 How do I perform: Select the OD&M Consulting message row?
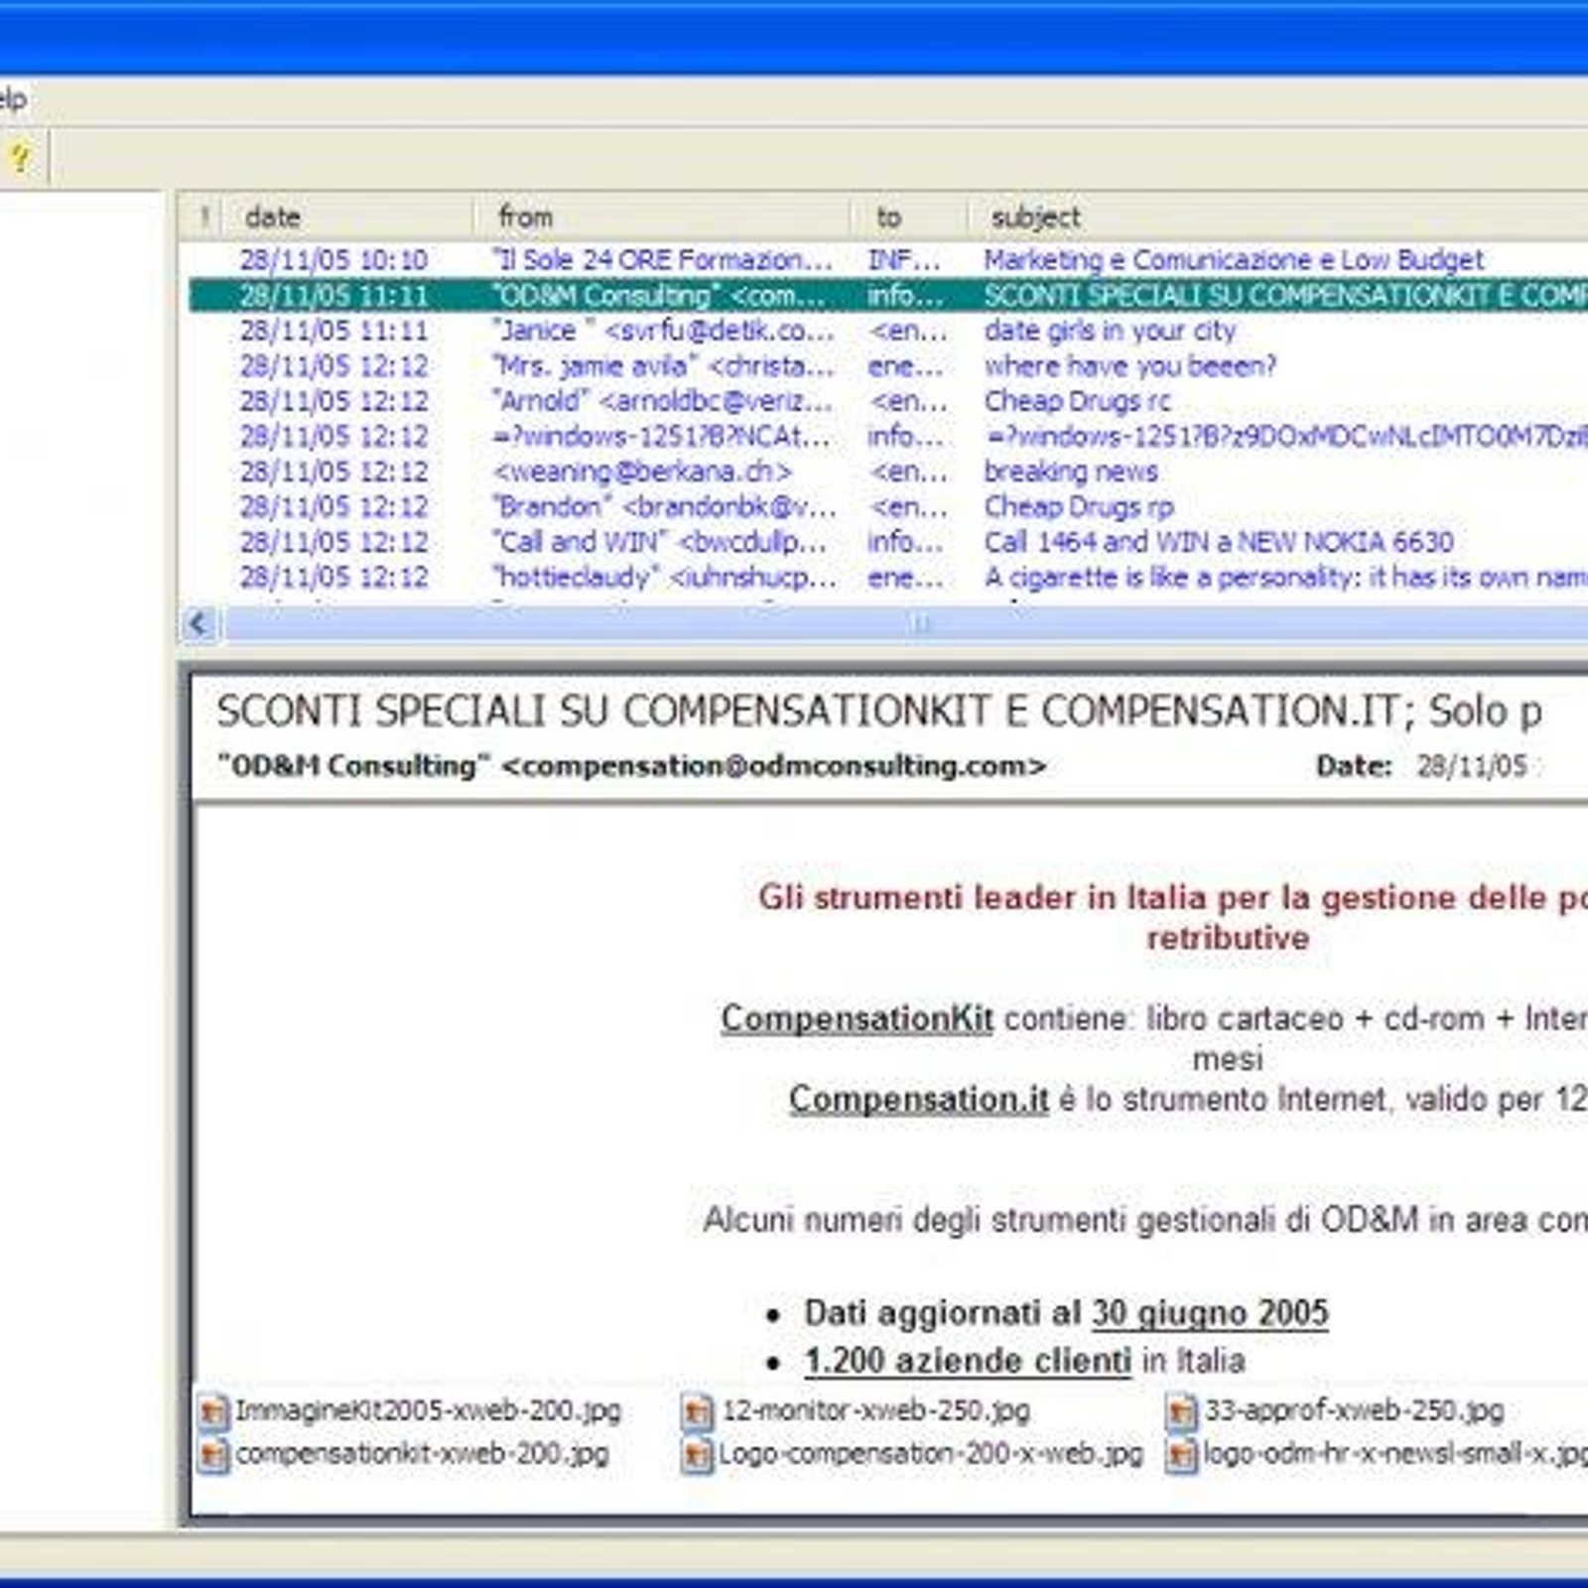tap(888, 296)
